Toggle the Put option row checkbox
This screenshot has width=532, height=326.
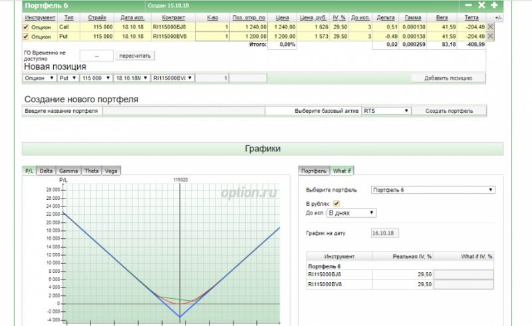coord(26,37)
